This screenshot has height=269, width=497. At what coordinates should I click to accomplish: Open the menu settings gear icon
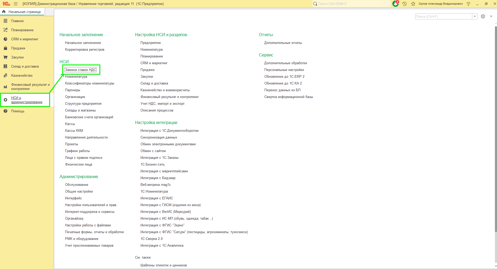coord(483,16)
